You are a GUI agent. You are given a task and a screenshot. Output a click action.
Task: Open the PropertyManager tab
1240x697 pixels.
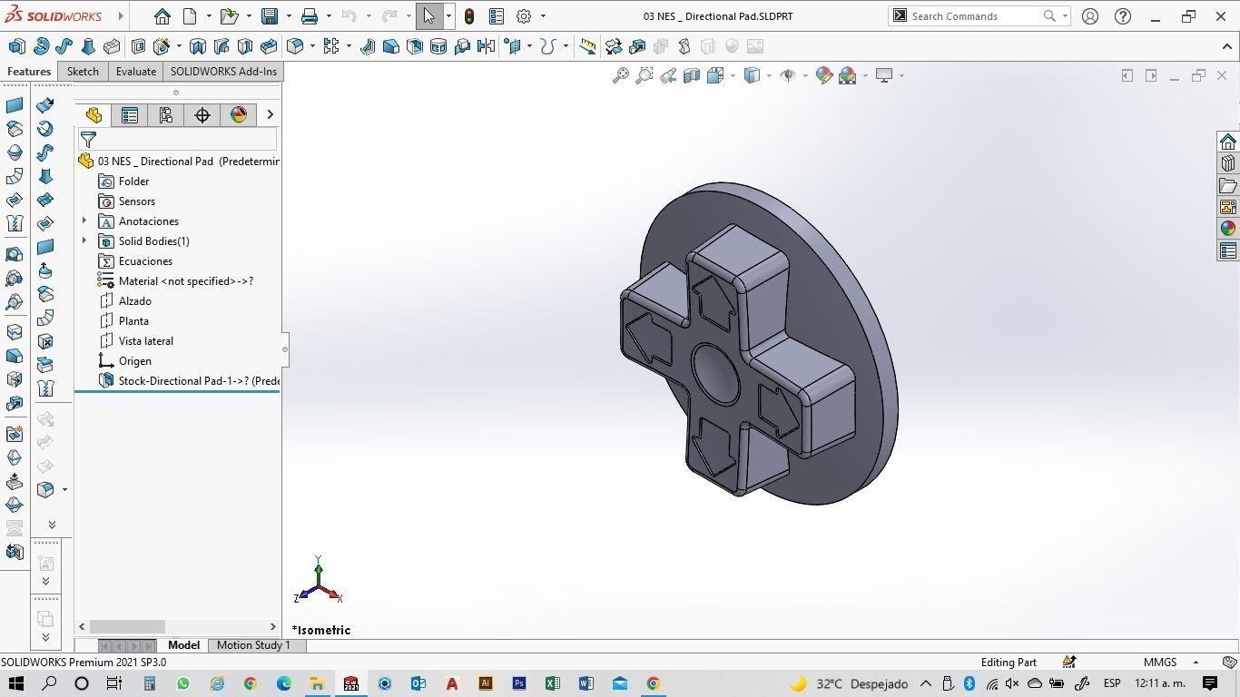tap(130, 115)
